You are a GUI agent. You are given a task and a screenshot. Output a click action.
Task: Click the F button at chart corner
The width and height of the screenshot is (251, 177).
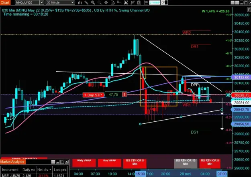point(249,10)
